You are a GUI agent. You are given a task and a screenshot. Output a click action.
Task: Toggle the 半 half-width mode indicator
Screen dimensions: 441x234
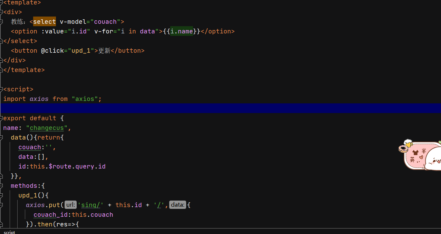click(424, 151)
